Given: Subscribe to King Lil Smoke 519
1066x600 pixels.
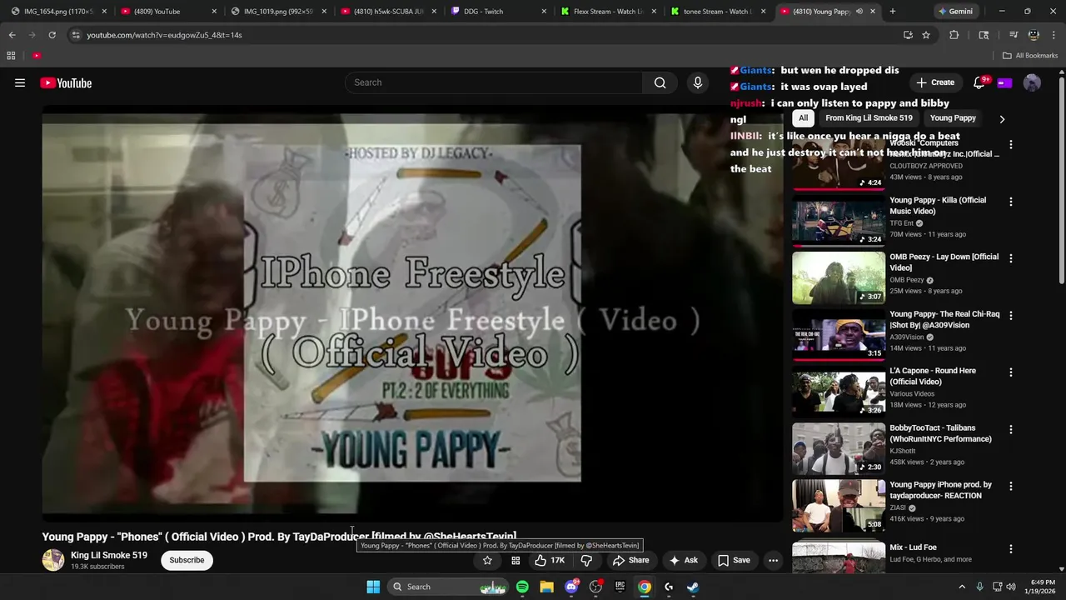Looking at the screenshot, I should pos(187,560).
